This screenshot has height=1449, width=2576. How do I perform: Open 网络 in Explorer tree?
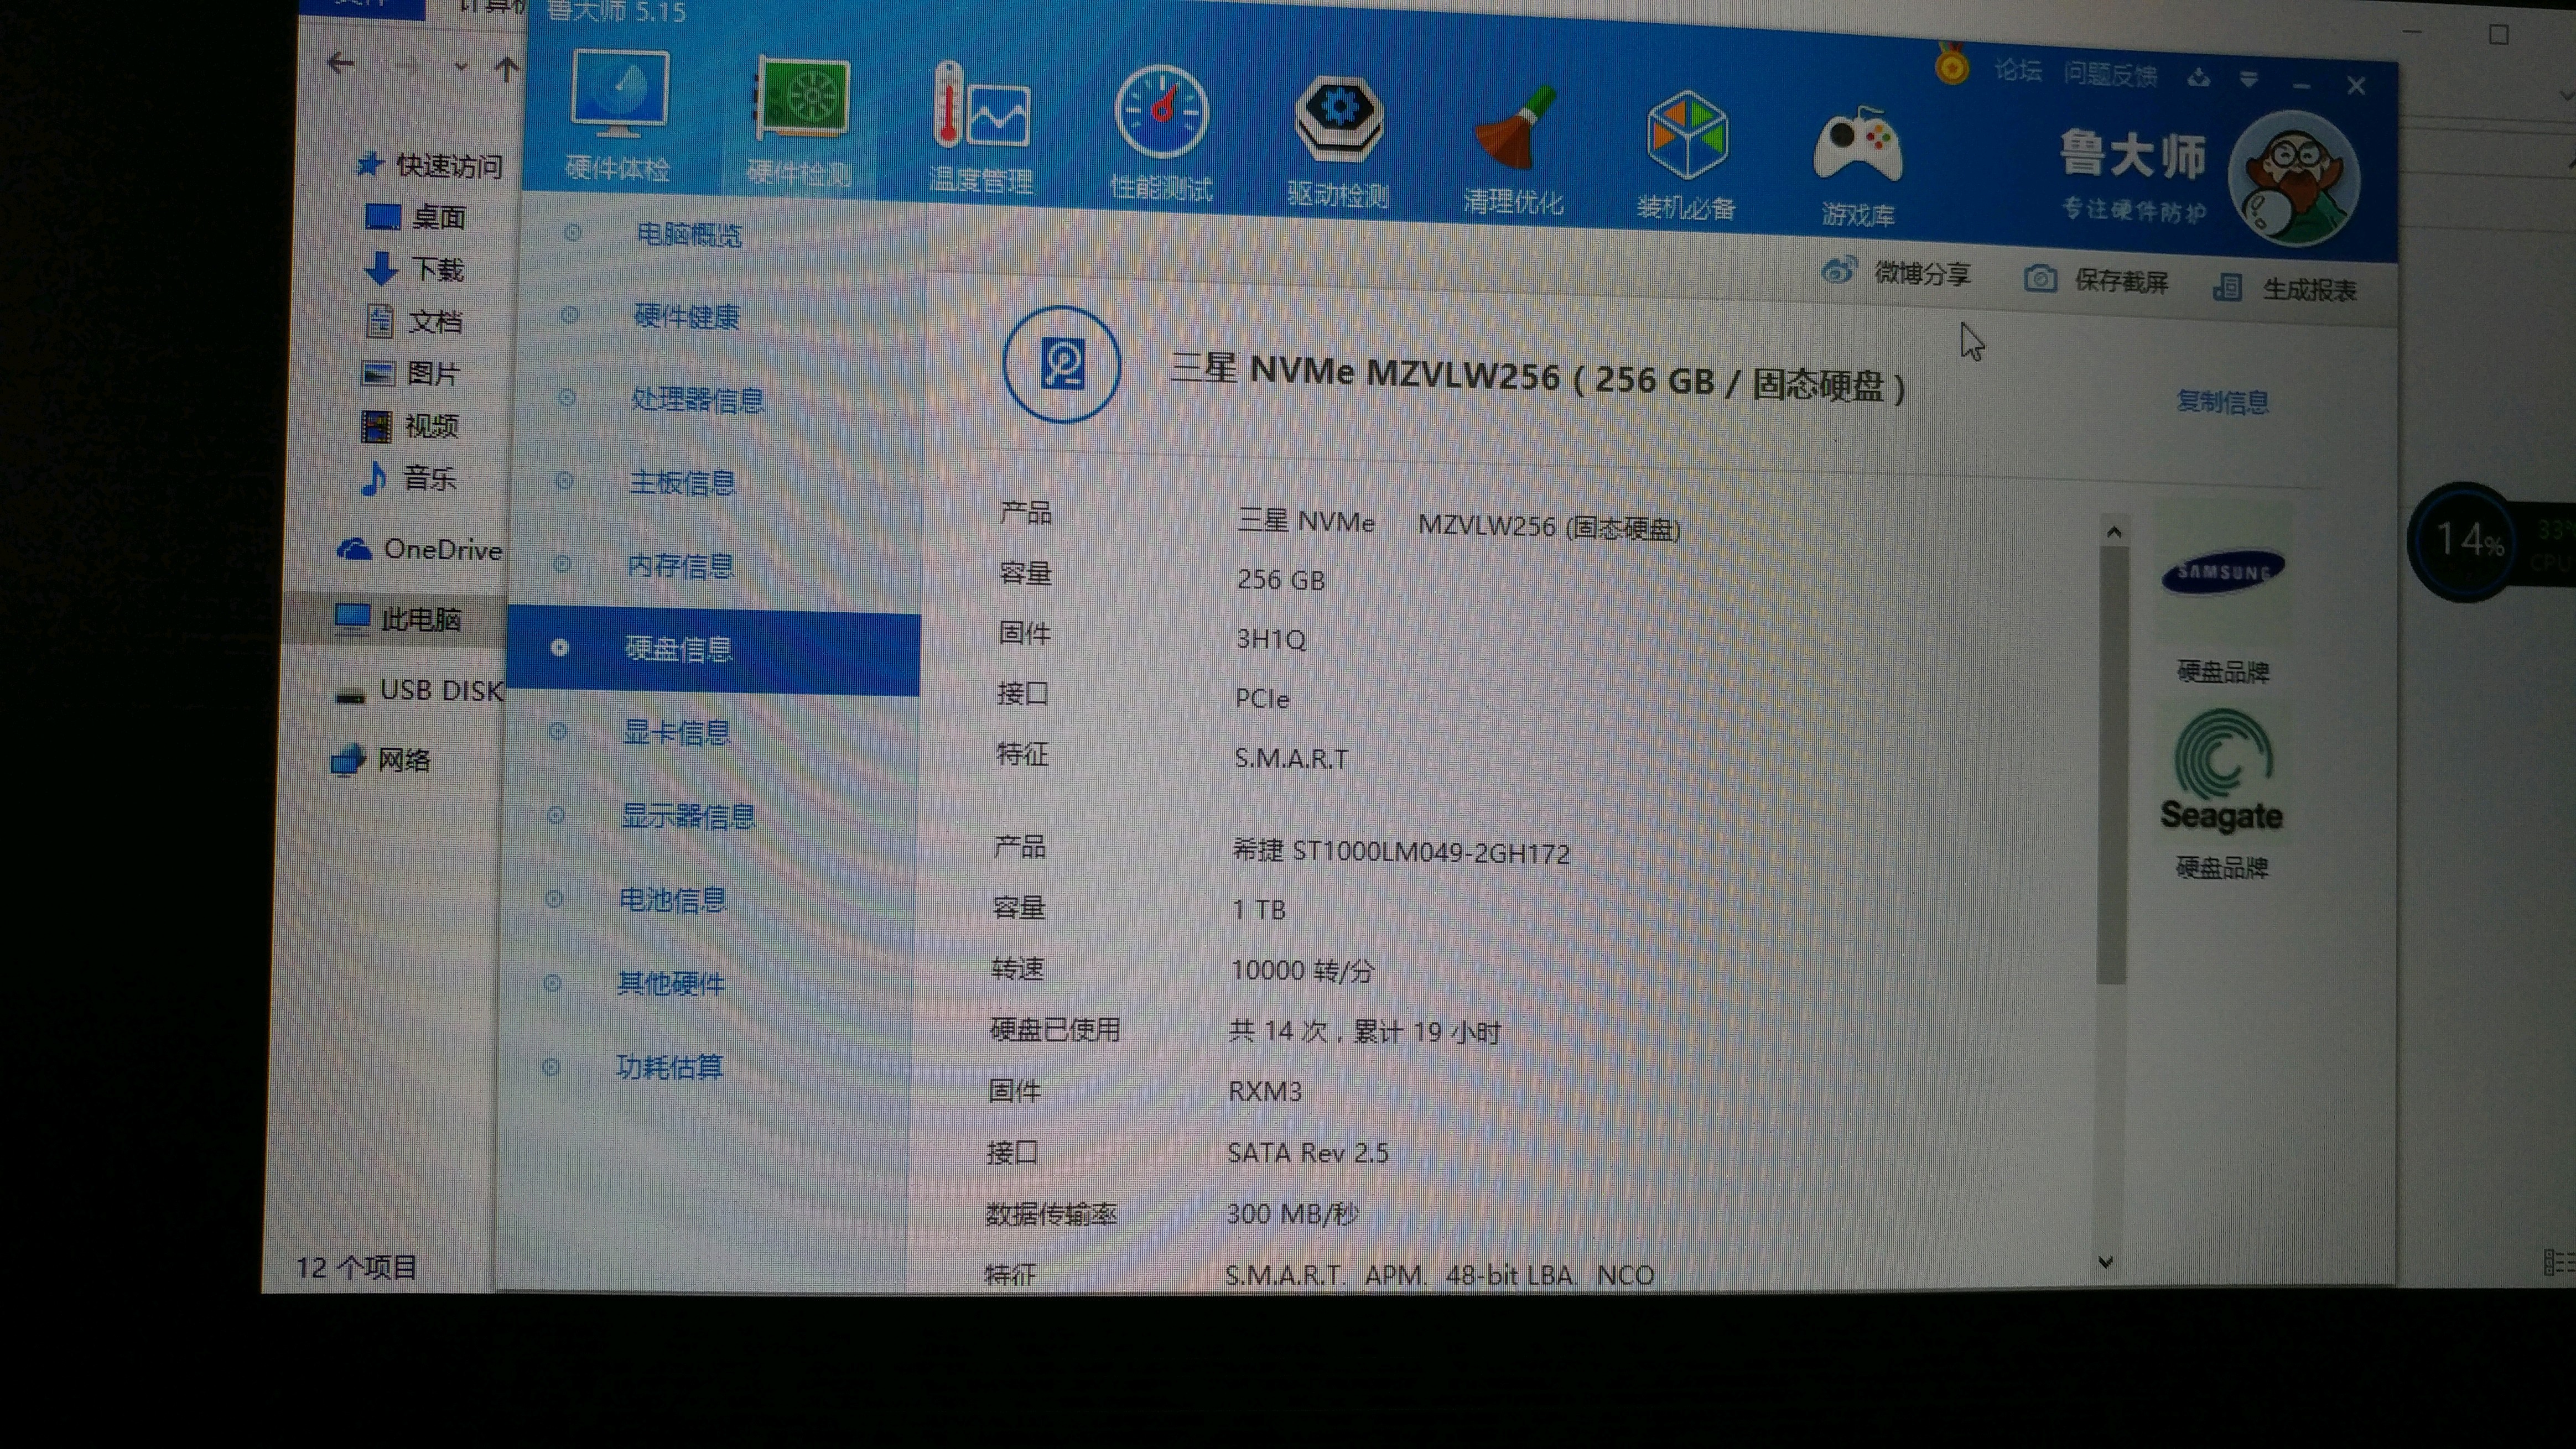click(x=382, y=759)
